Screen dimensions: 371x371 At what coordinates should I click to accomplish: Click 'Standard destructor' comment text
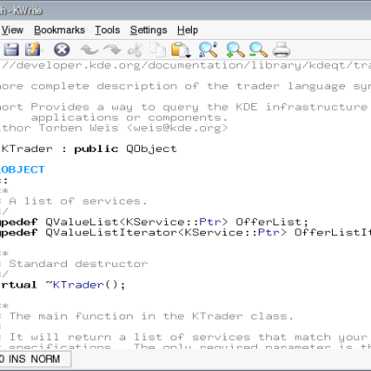[x=79, y=264]
